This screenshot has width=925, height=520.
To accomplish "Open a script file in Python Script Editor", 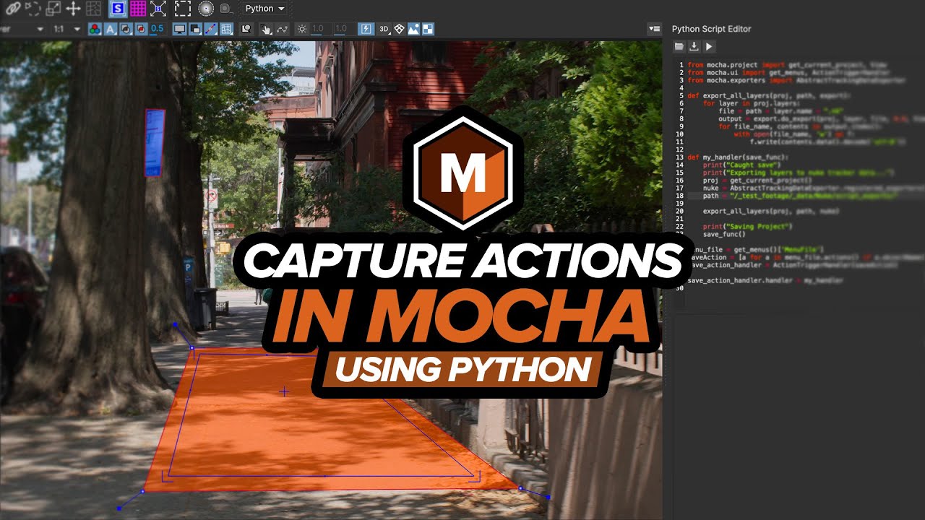I will (x=679, y=47).
